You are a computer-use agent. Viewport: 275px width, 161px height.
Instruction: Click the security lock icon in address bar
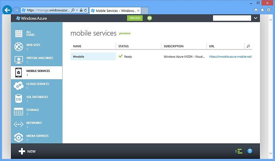81,10
